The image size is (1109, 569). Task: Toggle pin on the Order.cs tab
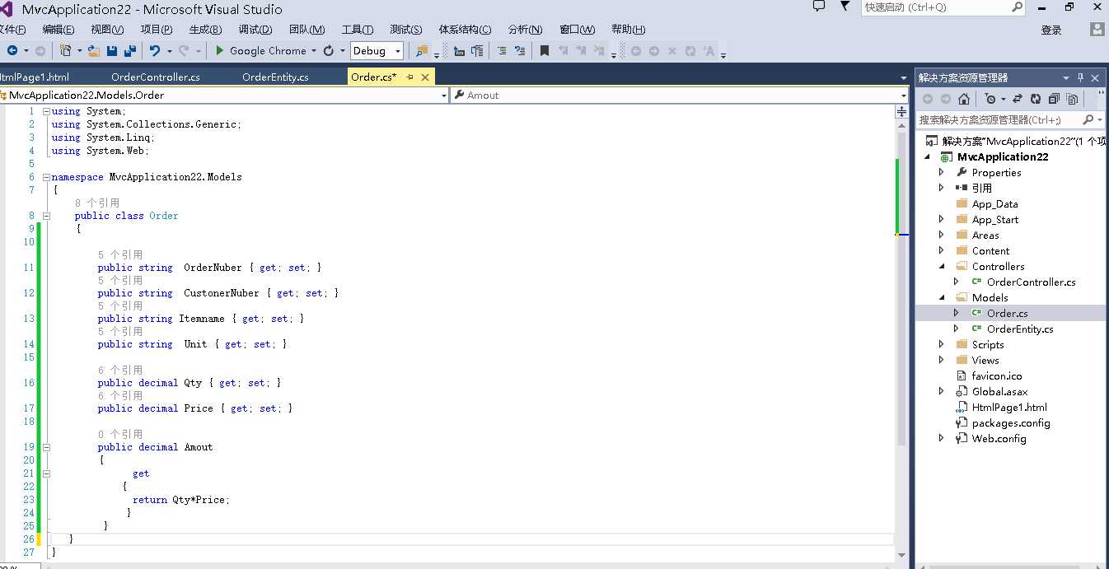409,77
